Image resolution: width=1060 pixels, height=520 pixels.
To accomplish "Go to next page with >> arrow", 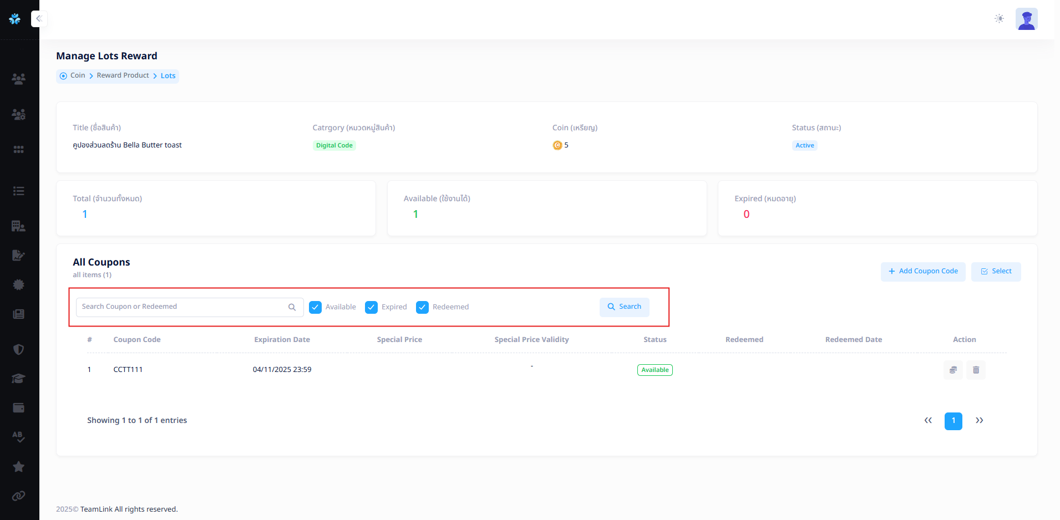I will 979,421.
